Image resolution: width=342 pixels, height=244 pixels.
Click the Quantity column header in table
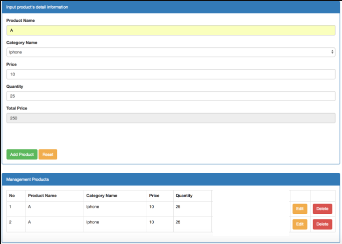(x=184, y=195)
